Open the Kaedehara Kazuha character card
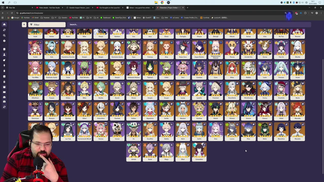This screenshot has width=324, height=182. click(x=68, y=50)
